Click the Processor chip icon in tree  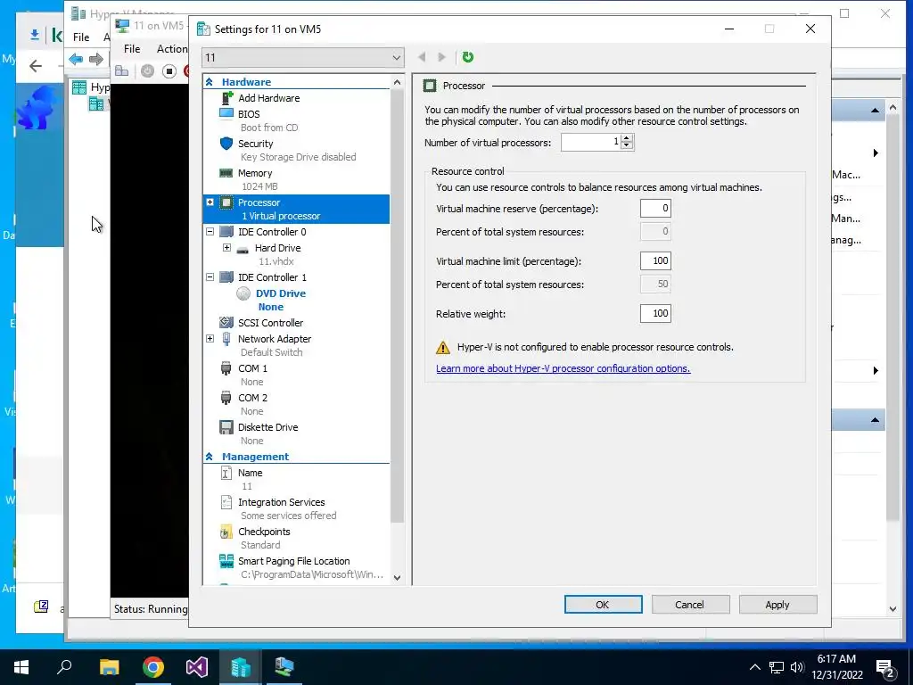coord(226,202)
